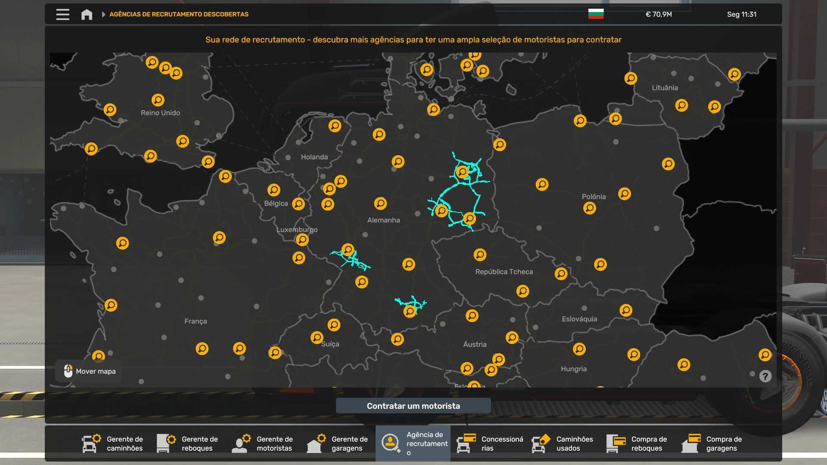Open Gerente de caminhões tab

click(x=113, y=443)
